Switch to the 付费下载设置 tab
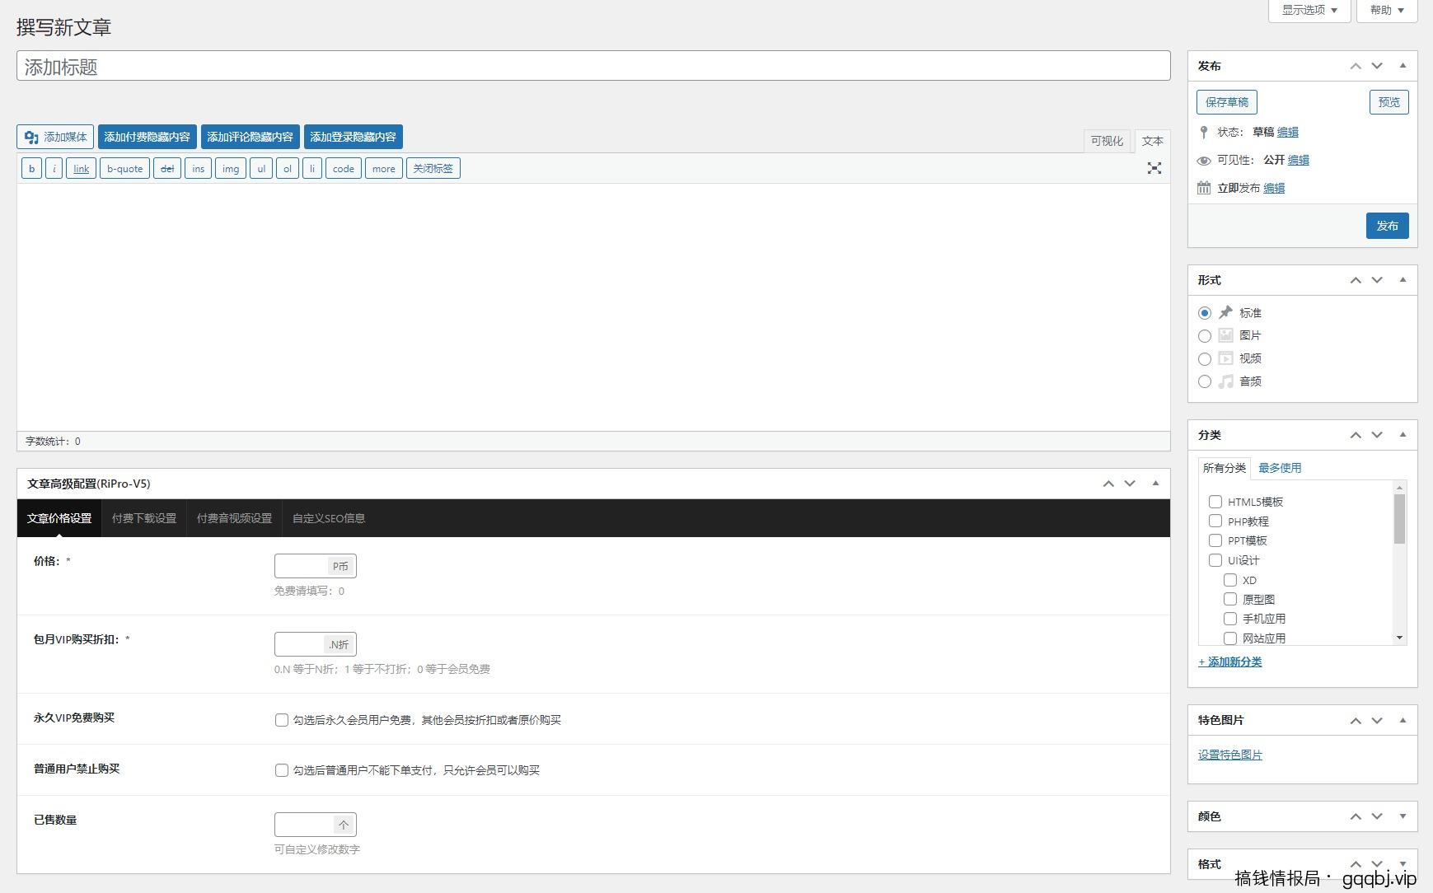Screen dimensions: 1433x893 [x=144, y=518]
